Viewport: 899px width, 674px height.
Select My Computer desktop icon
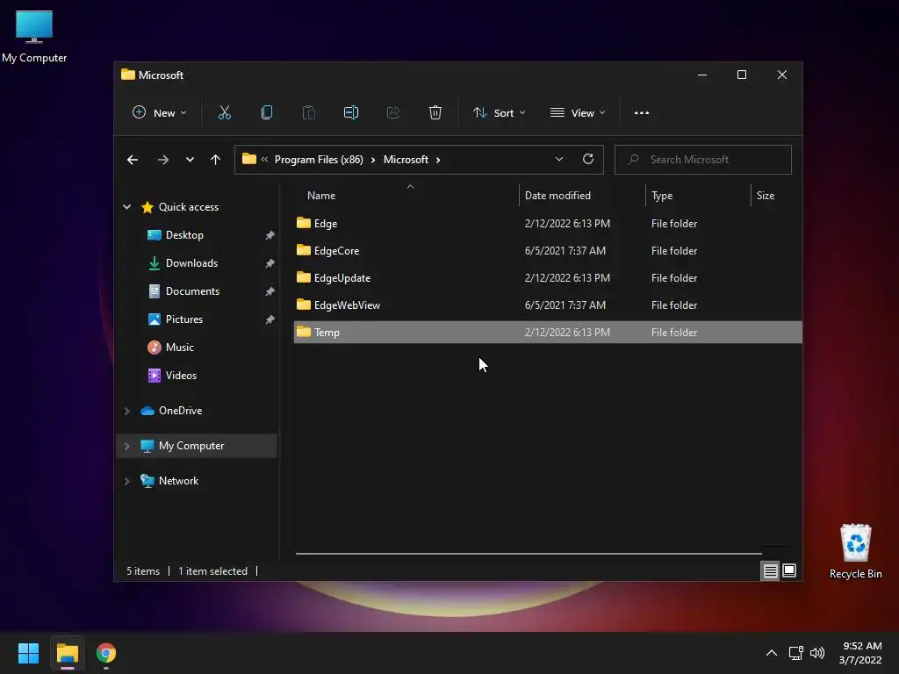pyautogui.click(x=34, y=35)
